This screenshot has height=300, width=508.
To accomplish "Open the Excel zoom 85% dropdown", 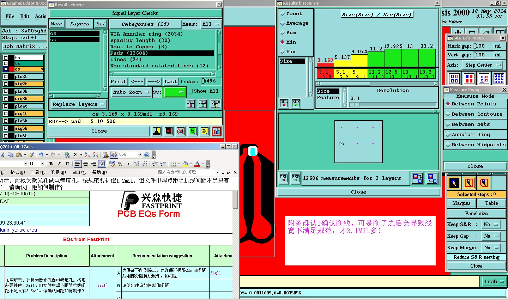I will click(x=140, y=154).
